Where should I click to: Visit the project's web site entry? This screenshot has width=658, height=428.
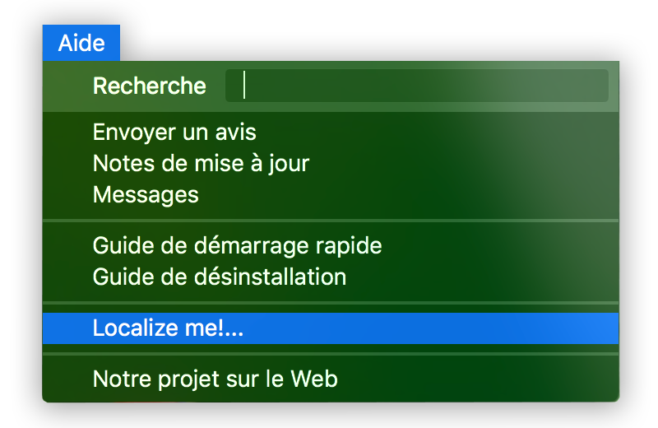[215, 379]
